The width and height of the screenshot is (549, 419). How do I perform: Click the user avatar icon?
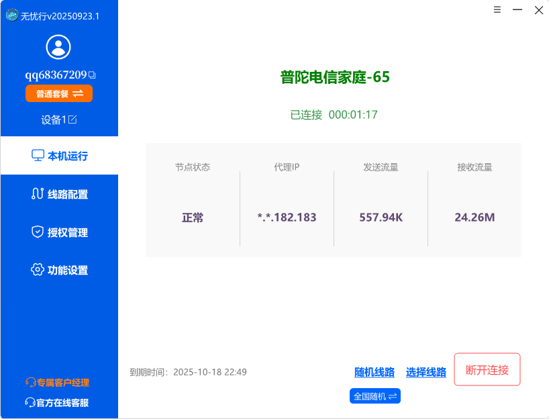click(58, 48)
